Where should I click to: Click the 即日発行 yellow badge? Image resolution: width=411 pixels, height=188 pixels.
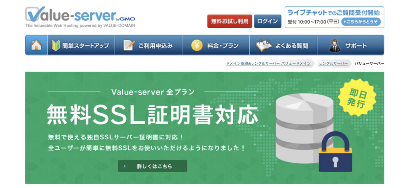click(x=357, y=98)
